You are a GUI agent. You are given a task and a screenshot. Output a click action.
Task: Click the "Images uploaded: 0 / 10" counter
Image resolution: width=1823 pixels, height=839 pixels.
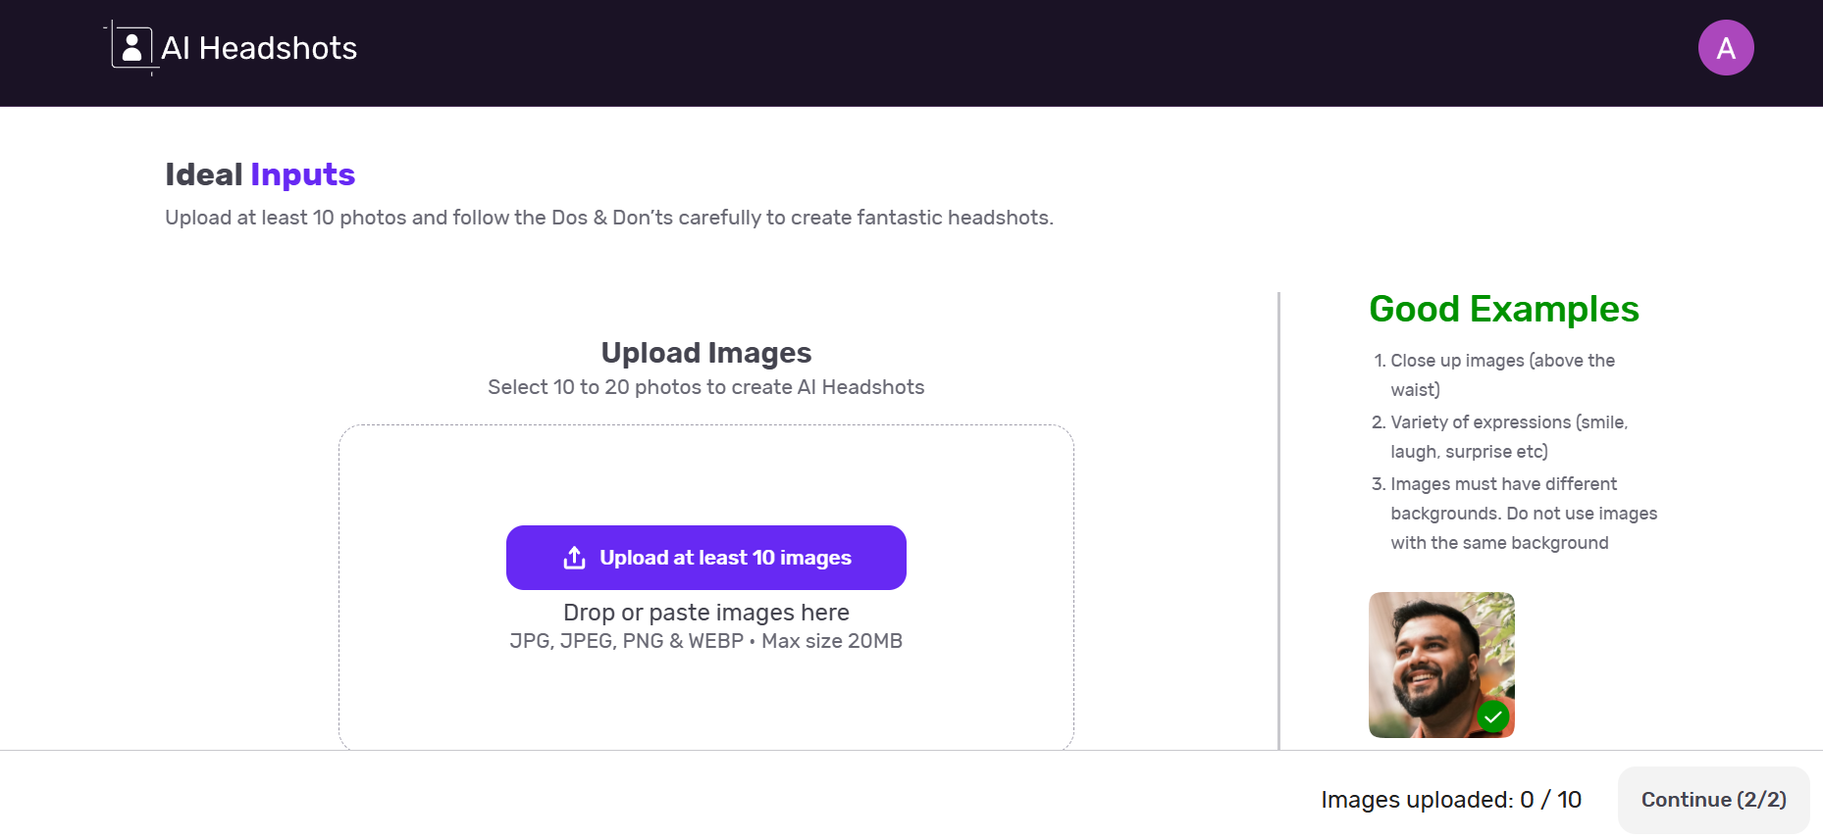point(1450,800)
